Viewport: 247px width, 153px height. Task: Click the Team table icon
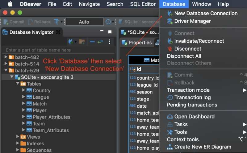[x=29, y=123]
